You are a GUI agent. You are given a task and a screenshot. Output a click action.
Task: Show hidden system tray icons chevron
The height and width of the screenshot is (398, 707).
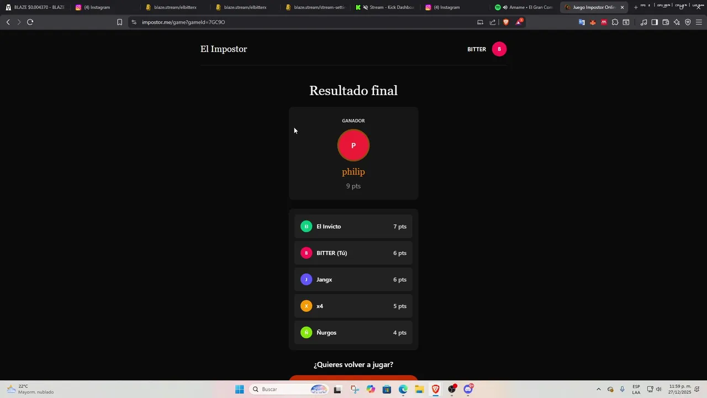point(598,389)
